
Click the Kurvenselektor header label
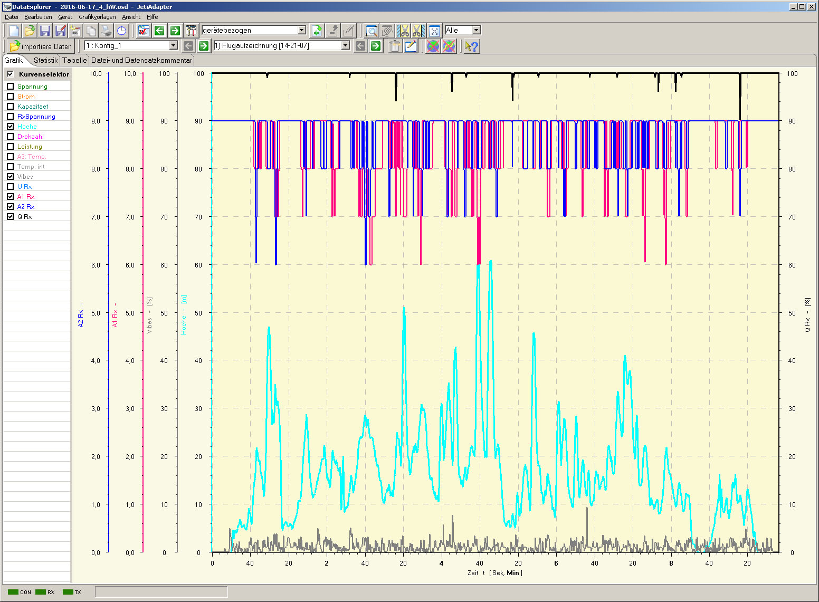coord(44,74)
